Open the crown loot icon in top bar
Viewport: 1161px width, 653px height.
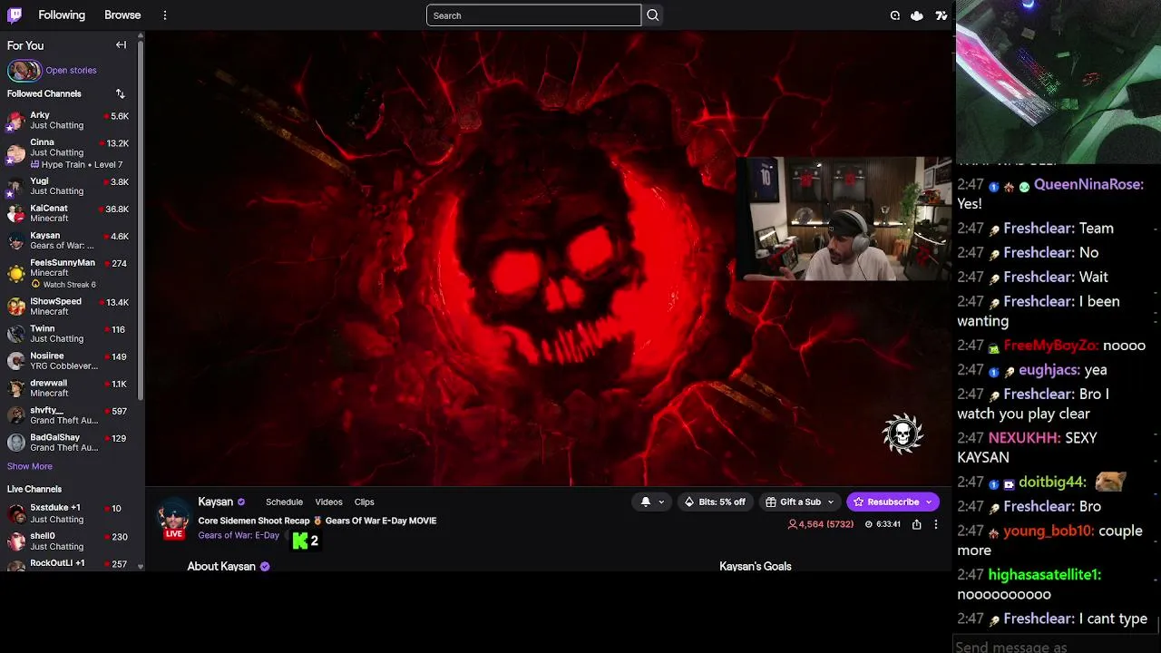tap(917, 15)
